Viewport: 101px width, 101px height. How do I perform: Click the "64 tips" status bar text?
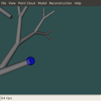tap(7, 98)
